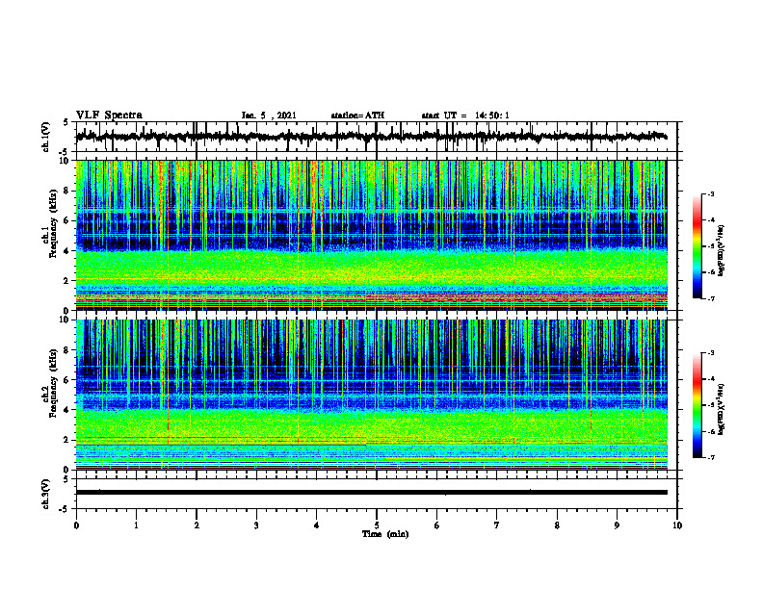Click time axis tick label "6"

tap(437, 525)
